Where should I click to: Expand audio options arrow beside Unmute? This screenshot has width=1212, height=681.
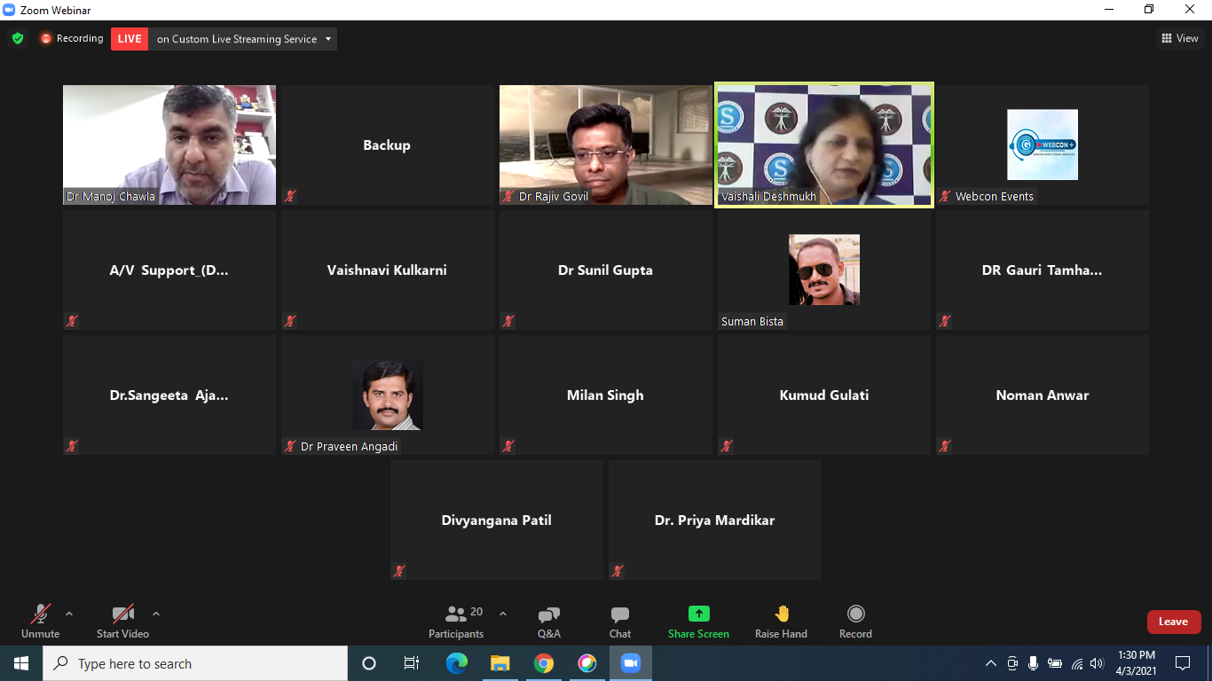69,614
